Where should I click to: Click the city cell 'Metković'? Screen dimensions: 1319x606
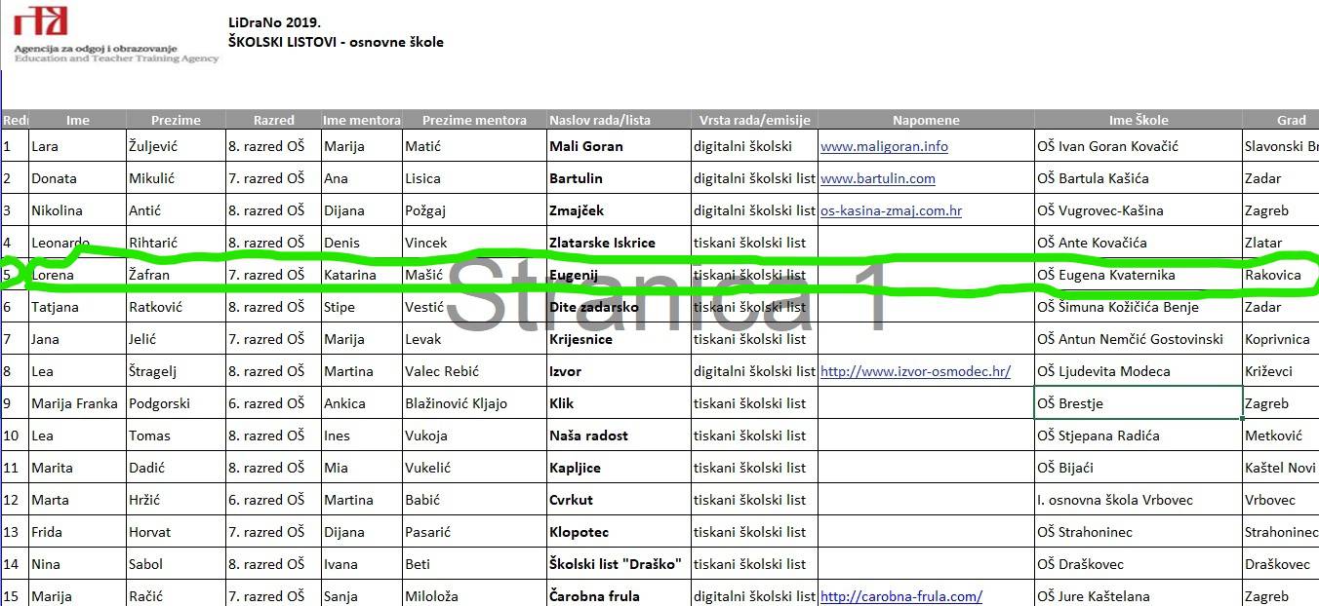click(1281, 436)
